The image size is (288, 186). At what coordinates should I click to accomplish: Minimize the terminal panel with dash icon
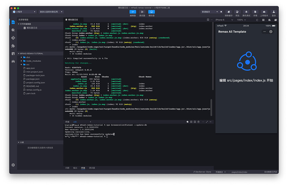coord(210,122)
